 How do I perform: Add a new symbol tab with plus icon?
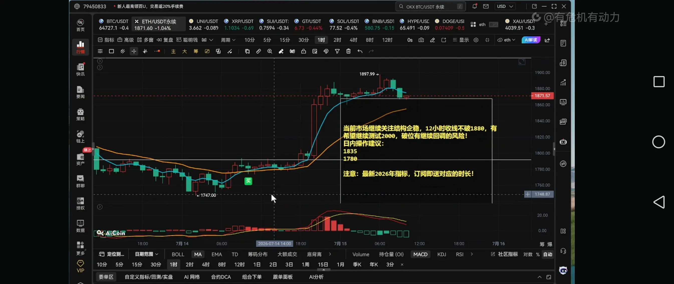[x=546, y=24]
